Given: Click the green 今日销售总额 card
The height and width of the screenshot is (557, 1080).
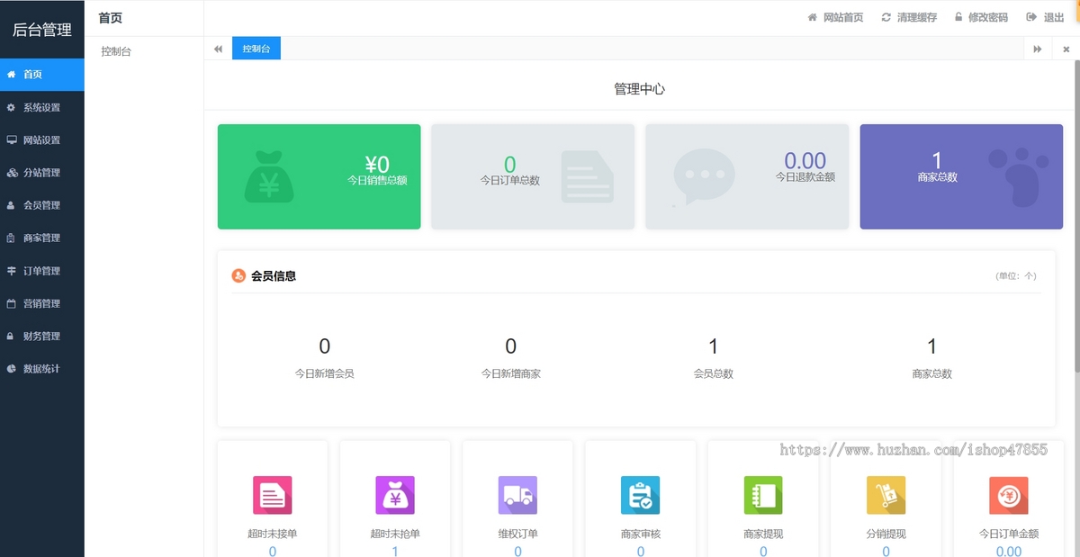Looking at the screenshot, I should coord(319,176).
